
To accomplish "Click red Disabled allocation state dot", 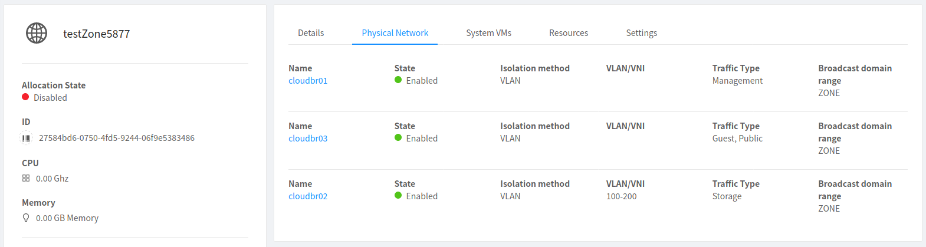I will 25,97.
